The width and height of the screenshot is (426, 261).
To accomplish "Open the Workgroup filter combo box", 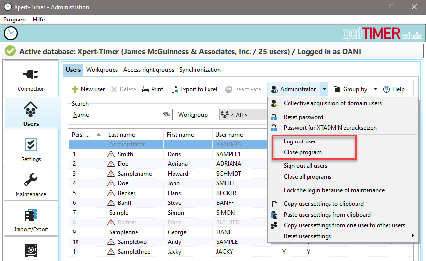I will (243, 115).
